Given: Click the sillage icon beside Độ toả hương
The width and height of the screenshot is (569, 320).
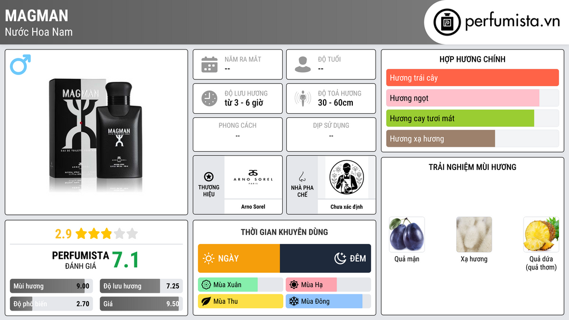Looking at the screenshot, I should click(x=303, y=98).
